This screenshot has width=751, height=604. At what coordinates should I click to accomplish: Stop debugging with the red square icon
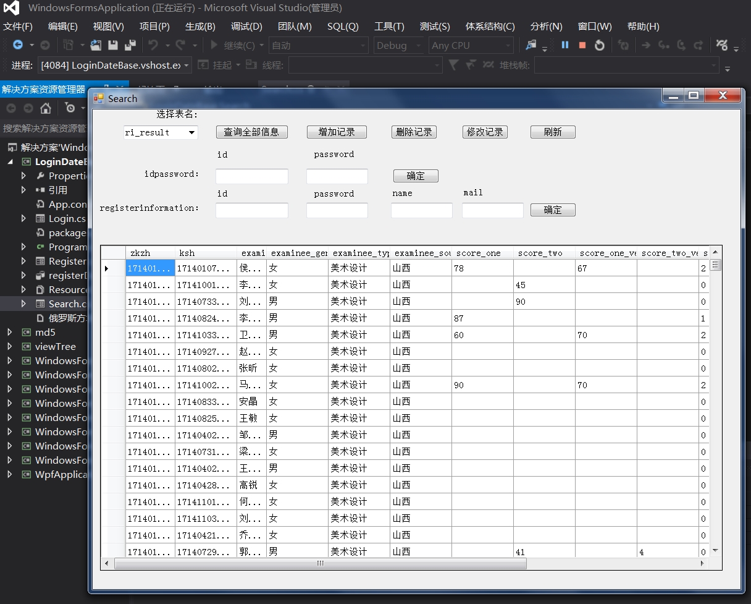[582, 45]
